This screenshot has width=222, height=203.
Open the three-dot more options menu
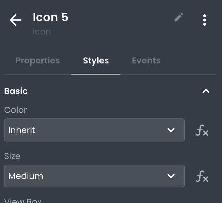coord(204,20)
